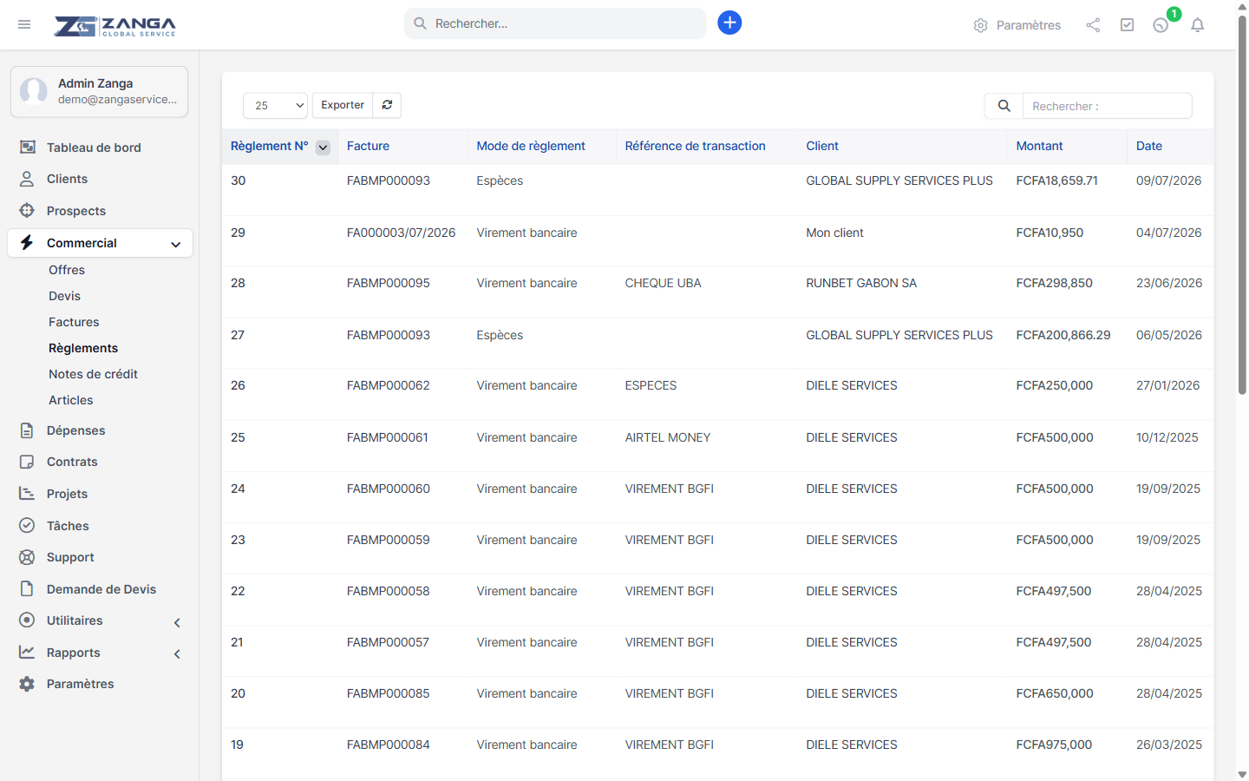Viewport: 1249px width, 781px height.
Task: Click the refresh table icon
Action: (x=387, y=105)
